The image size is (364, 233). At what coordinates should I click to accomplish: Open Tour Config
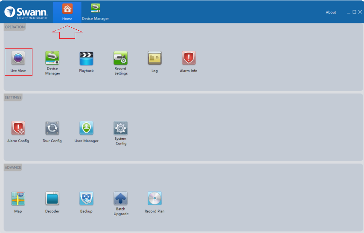tap(52, 128)
